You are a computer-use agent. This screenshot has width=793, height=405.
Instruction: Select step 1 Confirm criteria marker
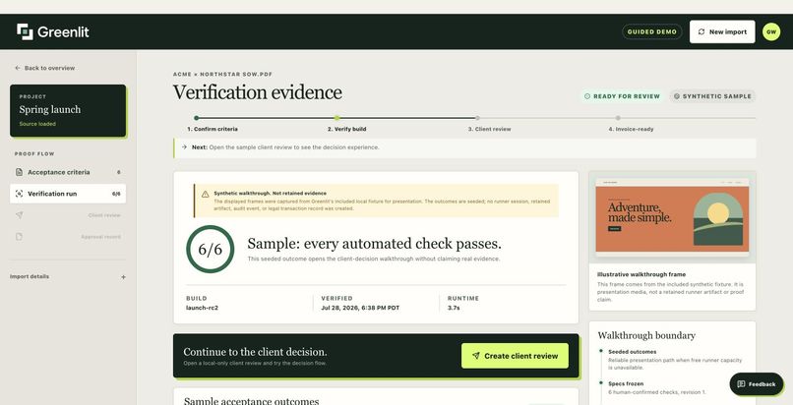click(196, 118)
